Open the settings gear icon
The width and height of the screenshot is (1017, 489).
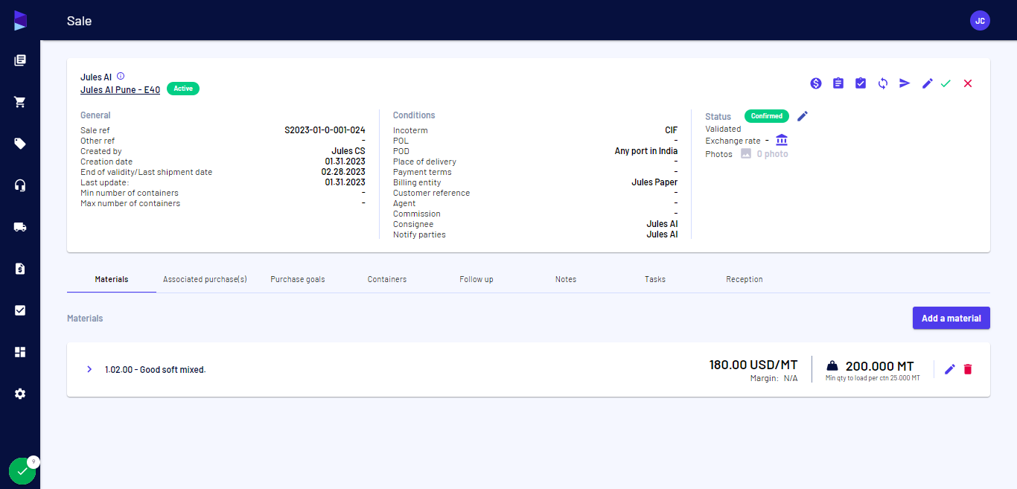[20, 394]
